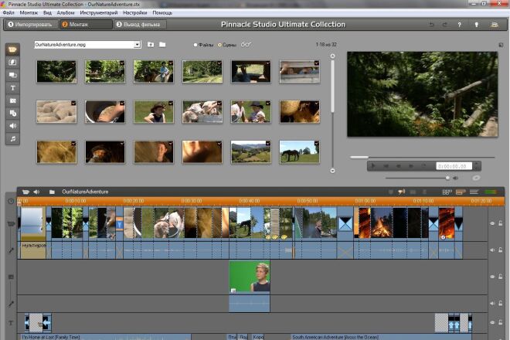510x340 pixels.
Task: Click the timecode stepper arrows
Action: 476,166
